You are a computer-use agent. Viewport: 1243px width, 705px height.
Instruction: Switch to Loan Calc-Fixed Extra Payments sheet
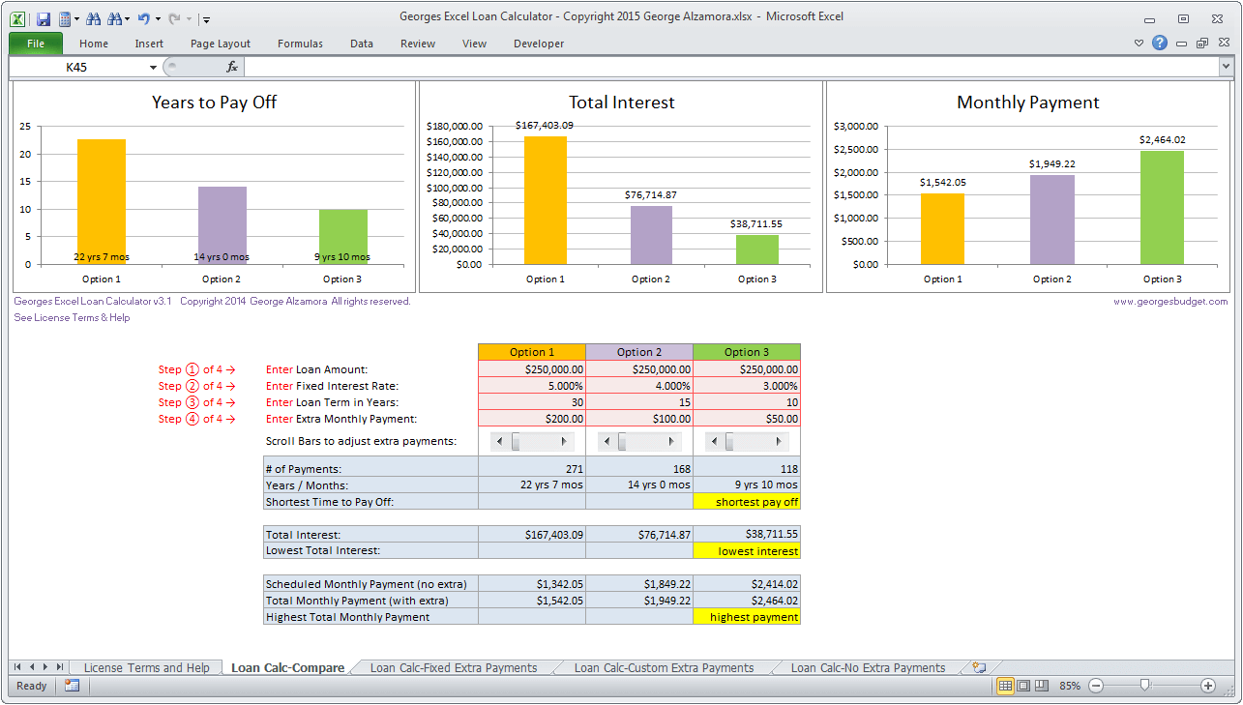(x=453, y=667)
